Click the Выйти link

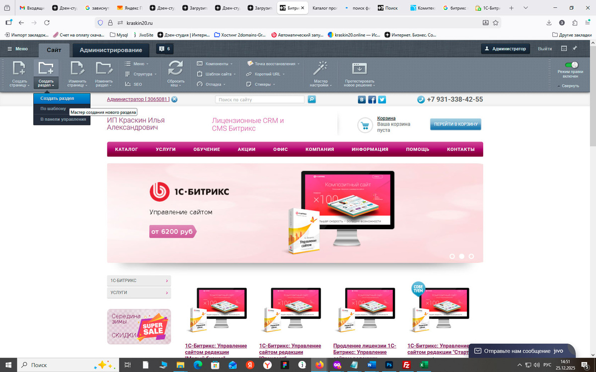coord(545,49)
